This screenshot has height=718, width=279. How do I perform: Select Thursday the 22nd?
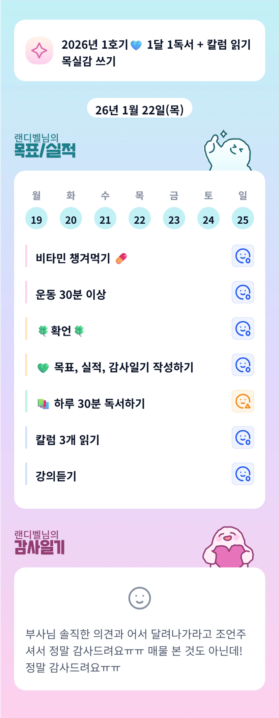[140, 219]
